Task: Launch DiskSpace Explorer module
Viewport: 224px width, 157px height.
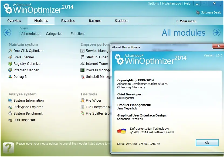Action: coord(28,107)
